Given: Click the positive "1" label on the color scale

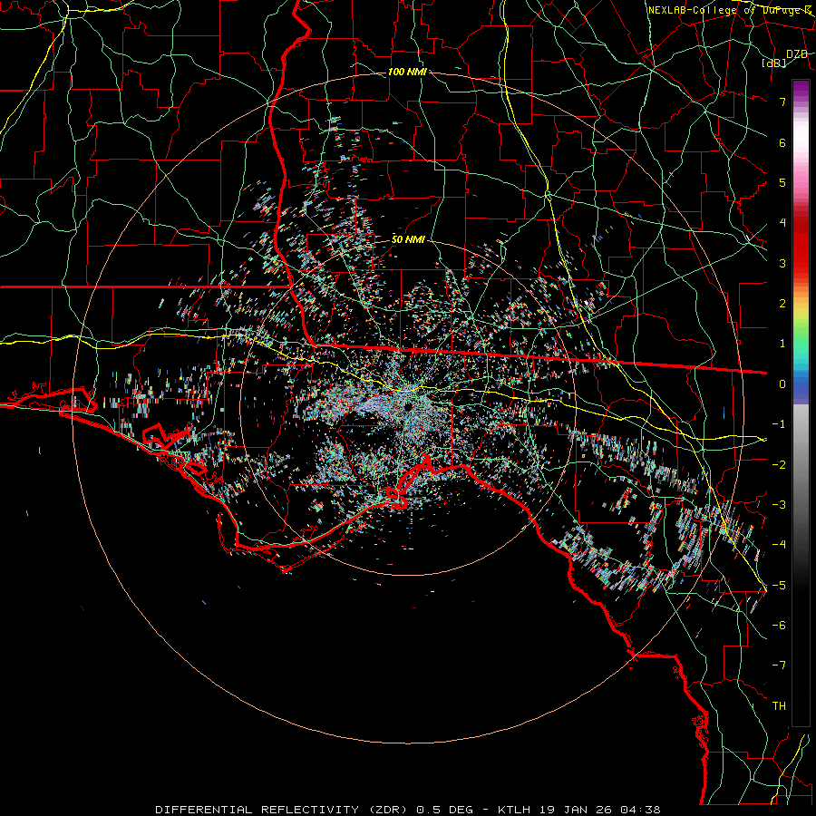Looking at the screenshot, I should (782, 344).
